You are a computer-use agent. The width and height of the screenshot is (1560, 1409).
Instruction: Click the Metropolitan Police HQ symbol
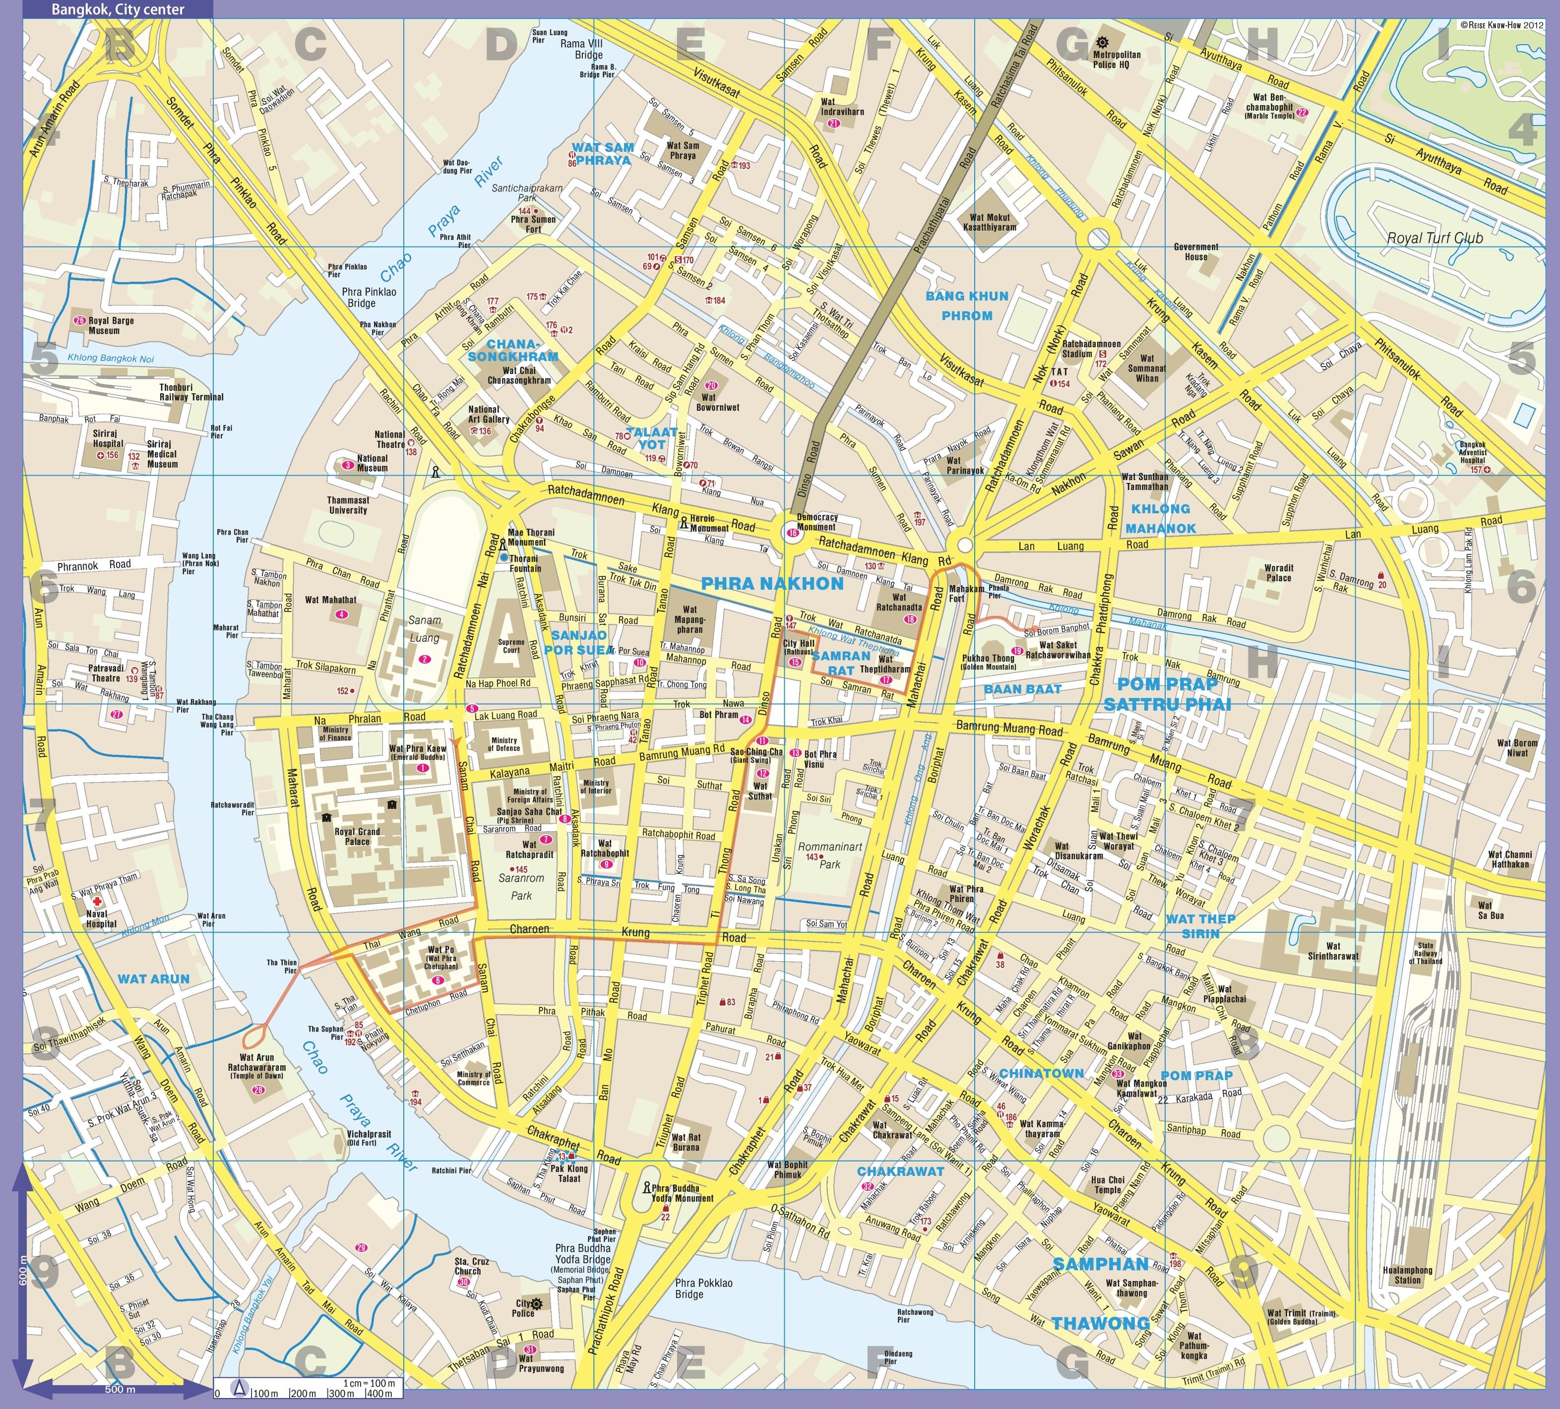click(x=1102, y=42)
